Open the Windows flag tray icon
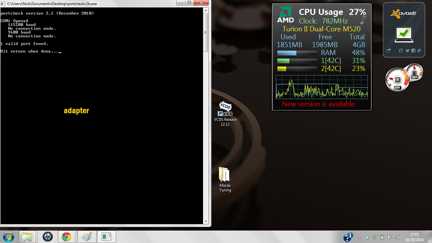 [366, 237]
